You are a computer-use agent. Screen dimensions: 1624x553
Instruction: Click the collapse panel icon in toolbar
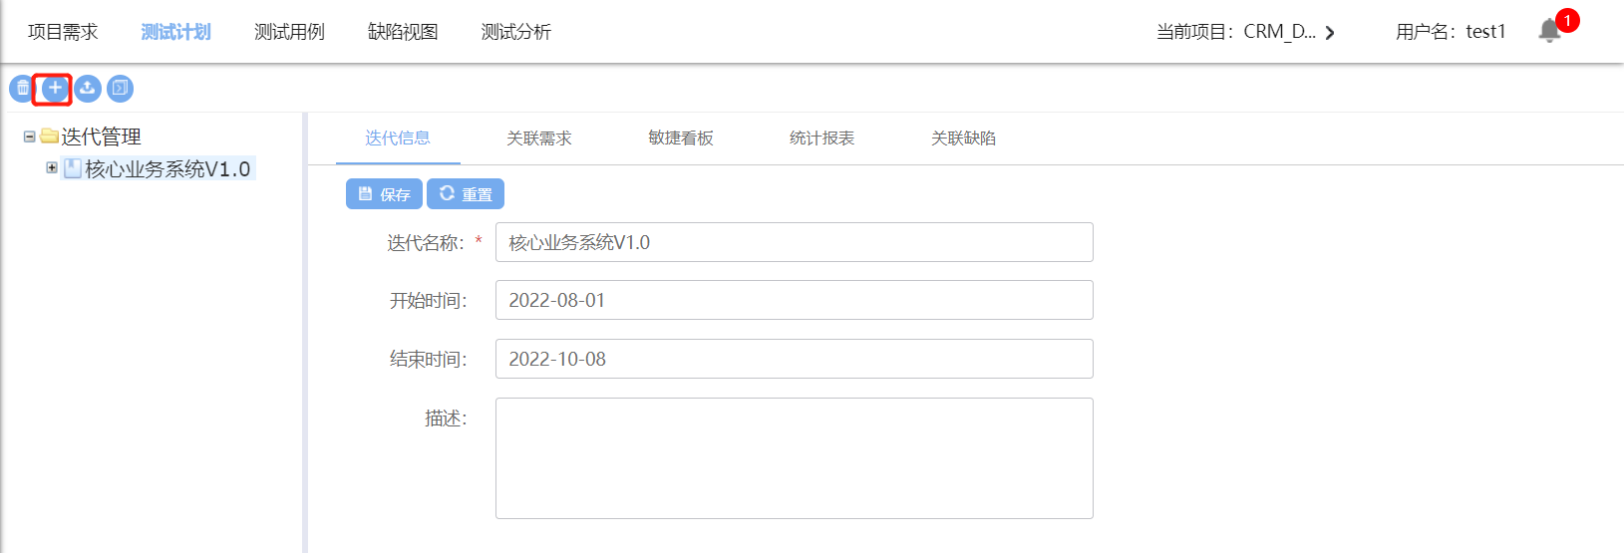coord(120,89)
